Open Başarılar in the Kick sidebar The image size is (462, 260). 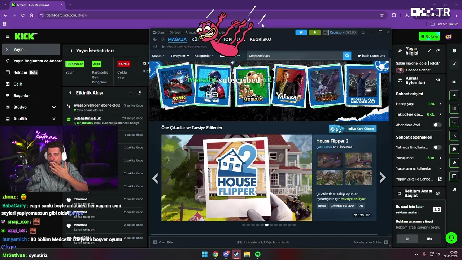coord(31,96)
